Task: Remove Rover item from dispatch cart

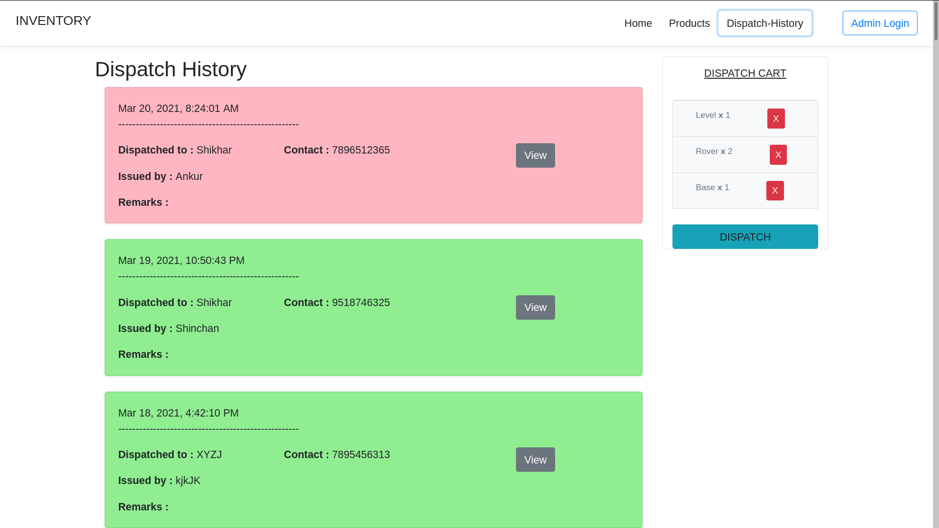Action: tap(778, 154)
